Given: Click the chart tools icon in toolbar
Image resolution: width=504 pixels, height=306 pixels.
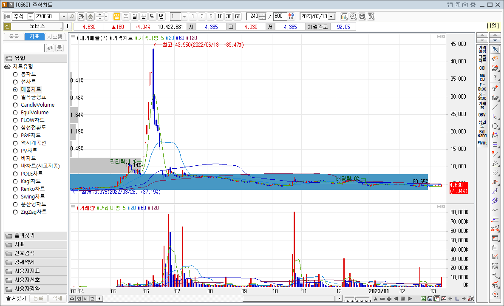Looking at the screenshot, I should pos(371,17).
